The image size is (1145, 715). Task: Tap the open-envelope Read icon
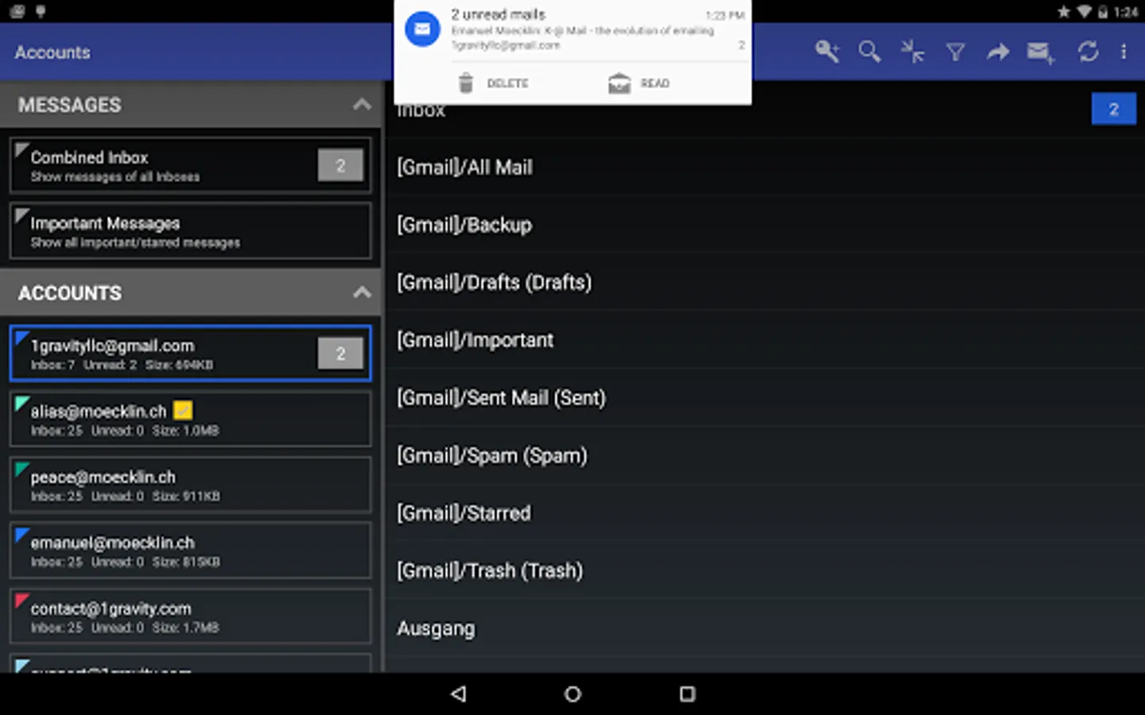[619, 83]
